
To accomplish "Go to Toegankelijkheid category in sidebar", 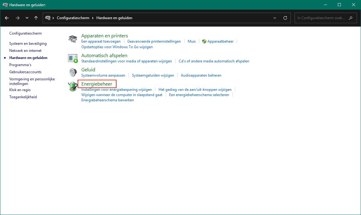I will (23, 97).
